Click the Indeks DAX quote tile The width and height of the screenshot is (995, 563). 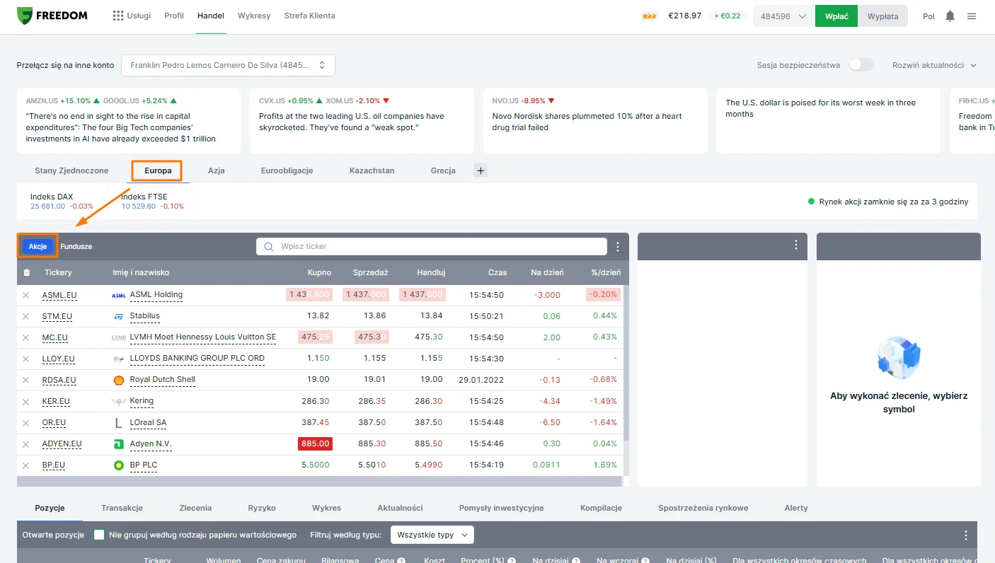(x=62, y=202)
